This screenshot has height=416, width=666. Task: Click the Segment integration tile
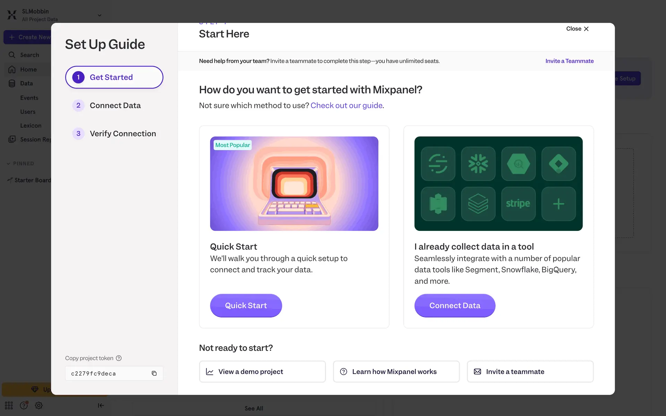click(x=438, y=164)
